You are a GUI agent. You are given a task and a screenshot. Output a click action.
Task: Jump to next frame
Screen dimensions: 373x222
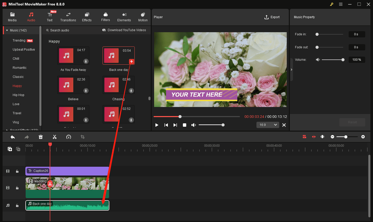(x=175, y=125)
